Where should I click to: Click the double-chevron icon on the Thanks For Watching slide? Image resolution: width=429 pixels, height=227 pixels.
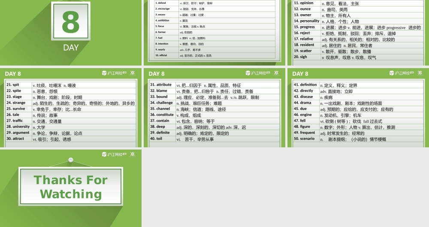(133, 154)
